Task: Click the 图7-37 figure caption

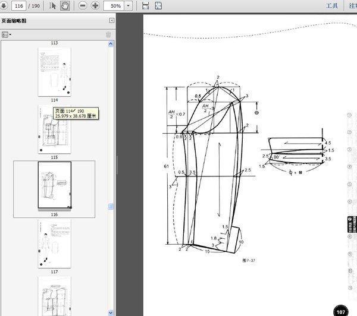Action: (x=249, y=261)
